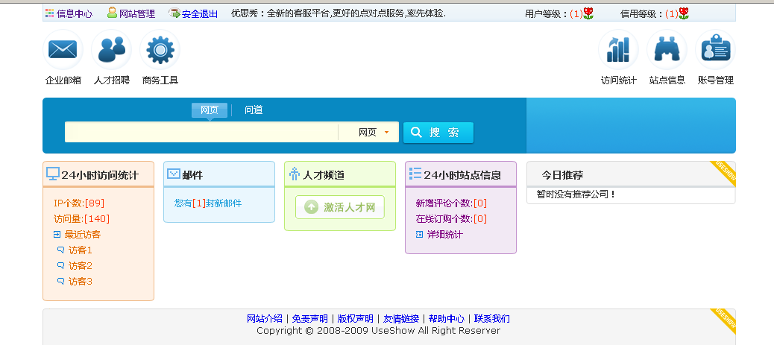The image size is (774, 345).
Task: Open the 信息中心 link
Action: click(75, 14)
